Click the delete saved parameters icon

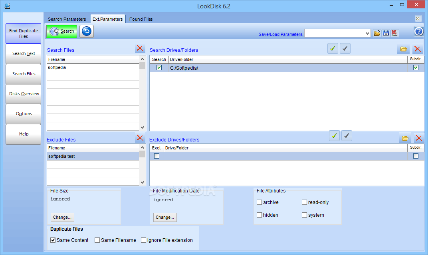click(x=394, y=33)
